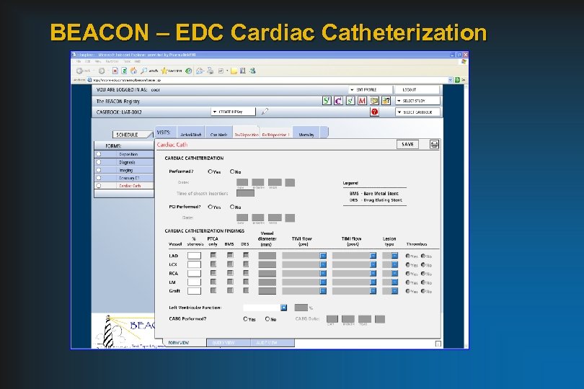Click the folder icon with question mark

coord(386,101)
